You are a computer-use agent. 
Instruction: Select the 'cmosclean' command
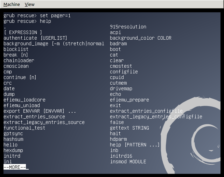click(x=16, y=66)
